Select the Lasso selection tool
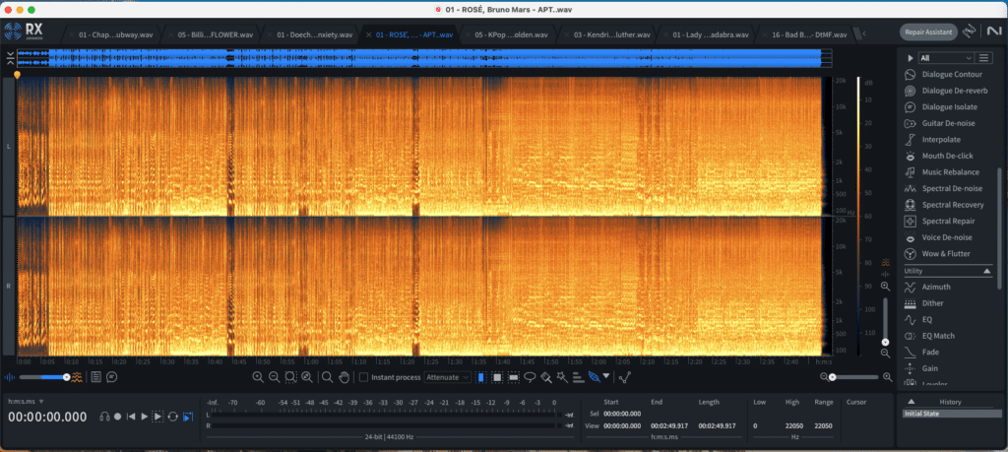 [530, 377]
